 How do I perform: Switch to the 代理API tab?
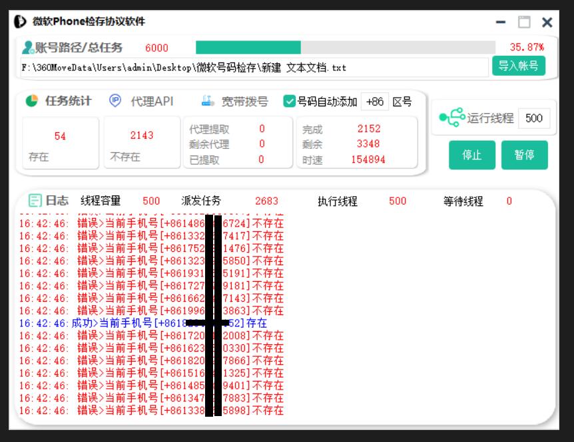(152, 101)
